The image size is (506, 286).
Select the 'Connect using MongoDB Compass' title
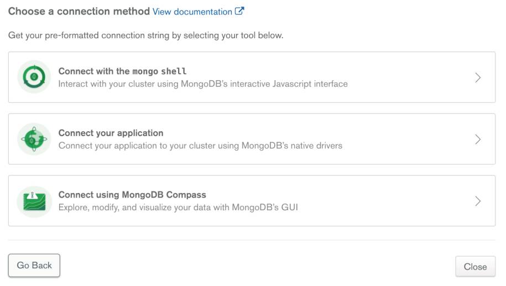(132, 195)
